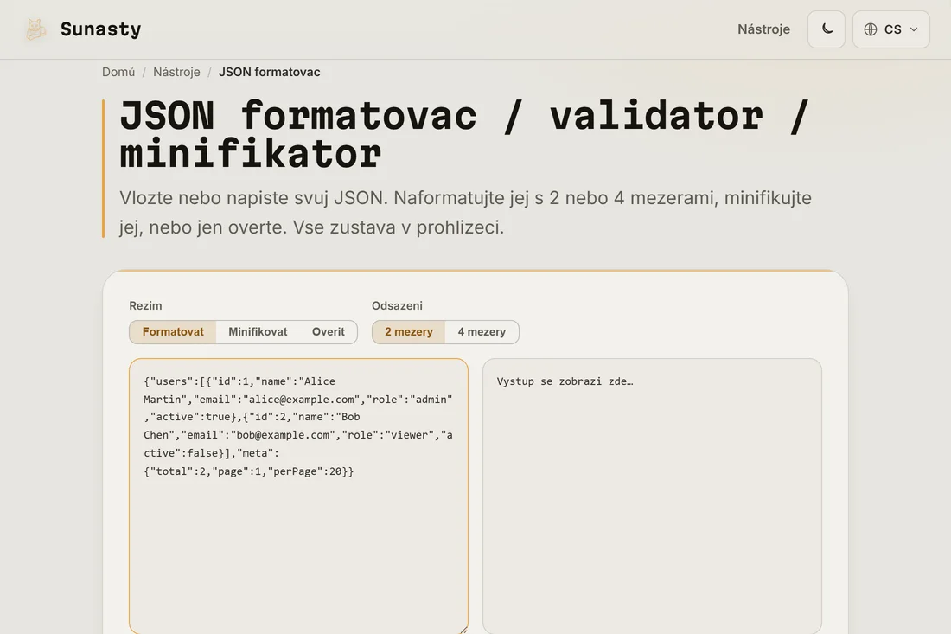This screenshot has width=951, height=634.
Task: Choose 4 mezery indentation
Action: [482, 332]
